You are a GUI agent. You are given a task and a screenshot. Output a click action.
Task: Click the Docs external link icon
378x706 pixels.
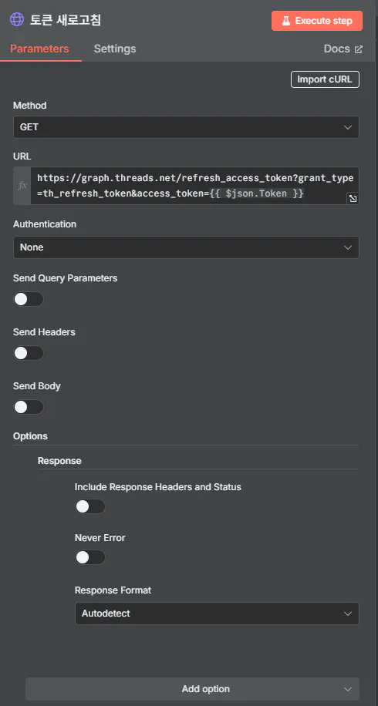click(359, 49)
